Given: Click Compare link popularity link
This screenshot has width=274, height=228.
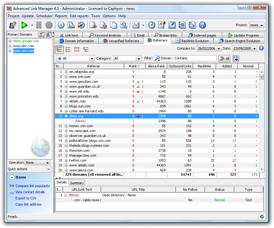Looking at the screenshot, I should coord(33,186).
